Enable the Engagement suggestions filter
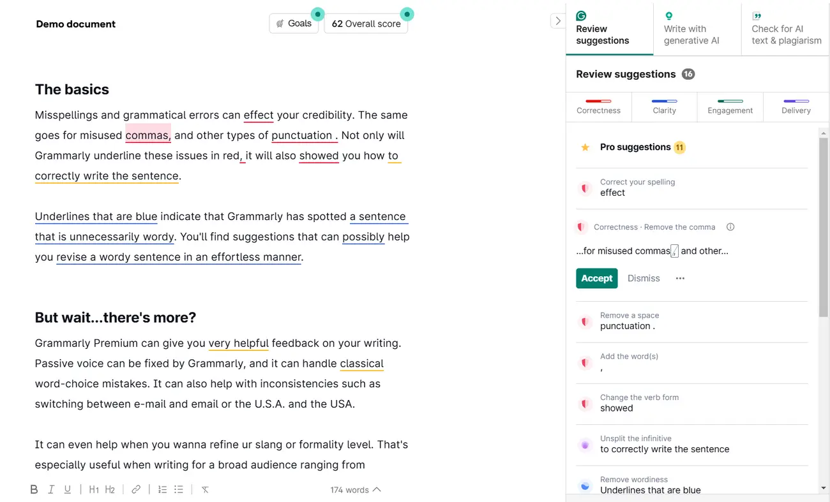The image size is (830, 502). click(730, 107)
